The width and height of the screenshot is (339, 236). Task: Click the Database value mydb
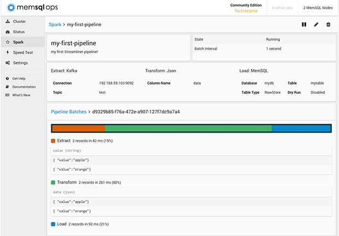[269, 83]
